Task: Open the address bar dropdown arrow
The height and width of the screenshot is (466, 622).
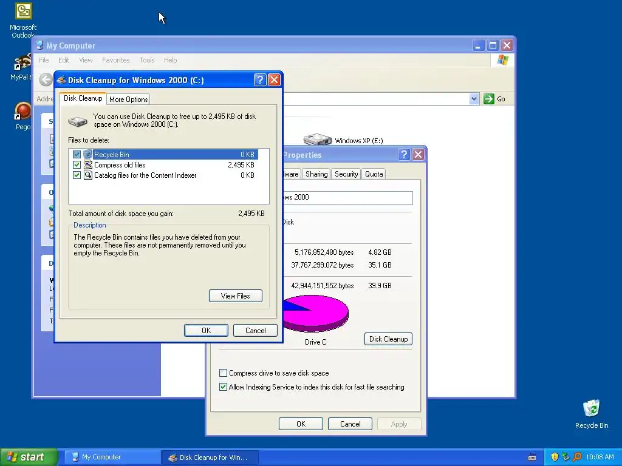Action: 474,99
